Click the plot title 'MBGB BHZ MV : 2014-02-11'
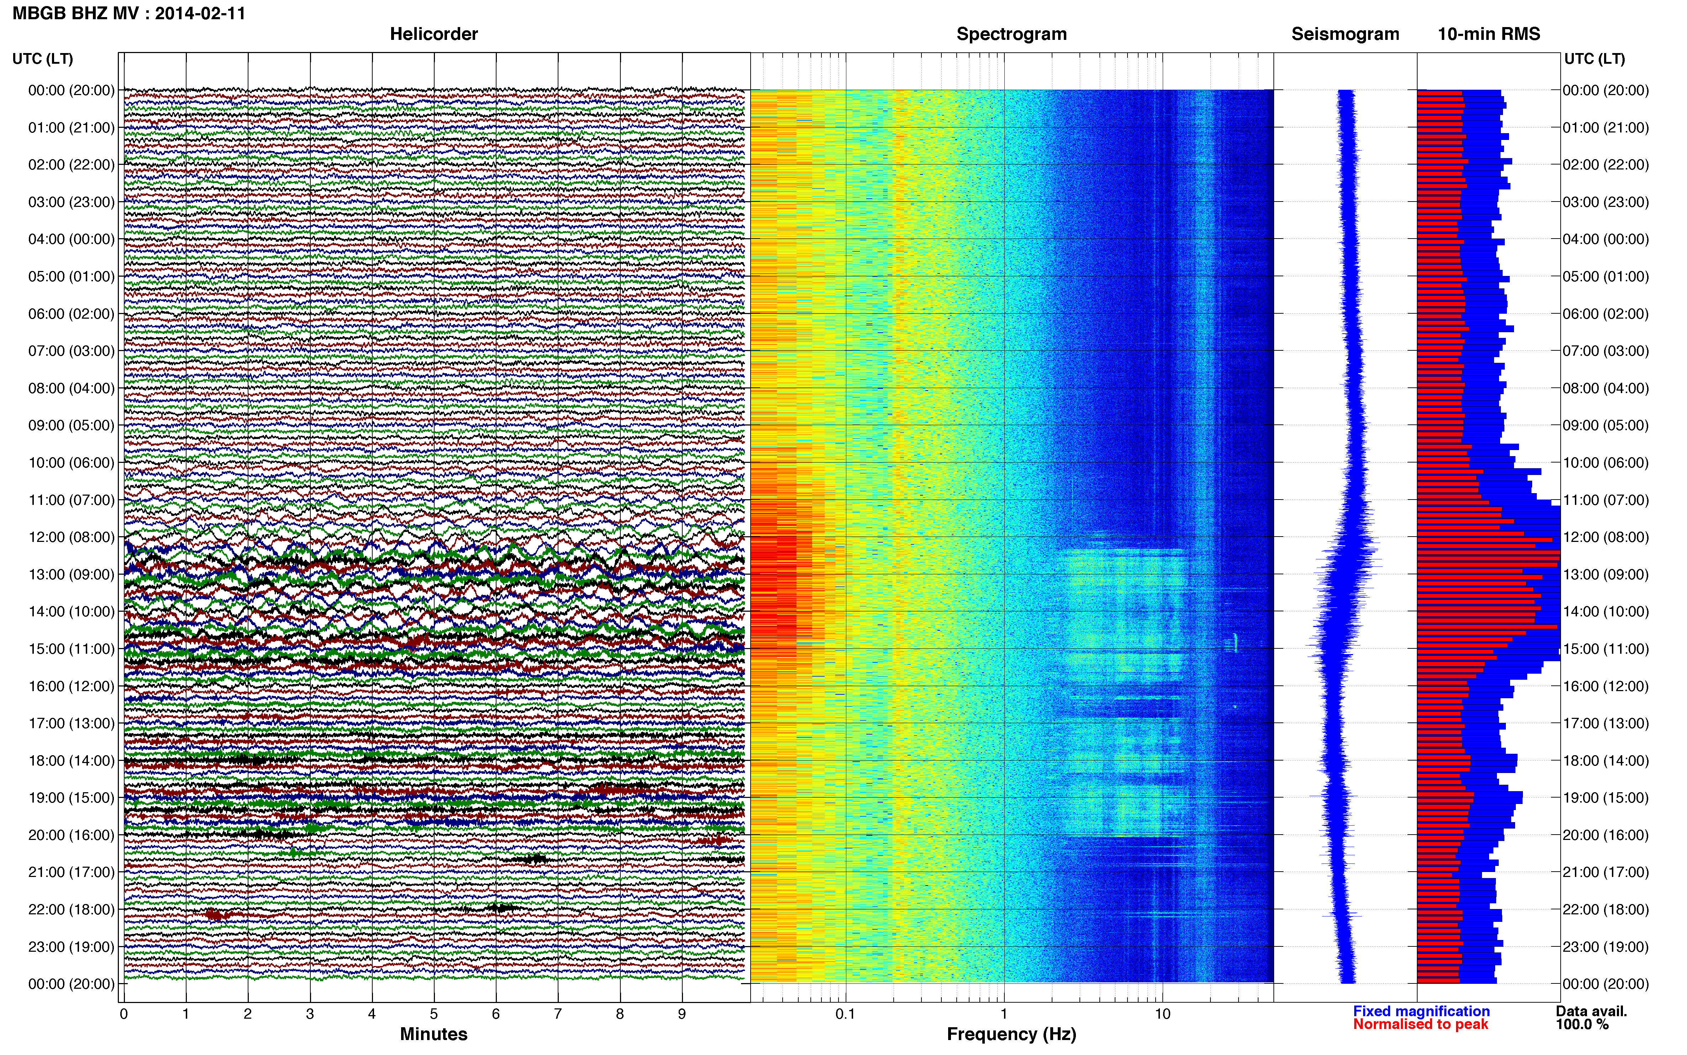1687x1055 pixels. 129,13
